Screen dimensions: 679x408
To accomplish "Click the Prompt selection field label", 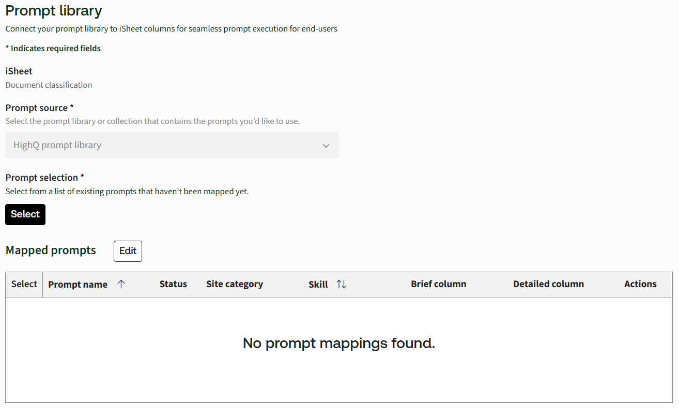I will tap(44, 178).
